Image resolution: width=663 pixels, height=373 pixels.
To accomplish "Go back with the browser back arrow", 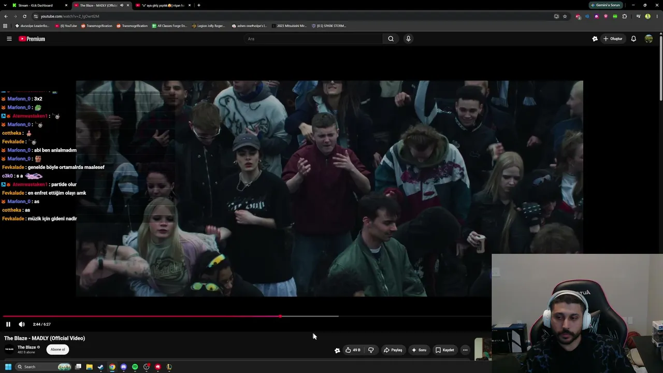I will 6,16.
